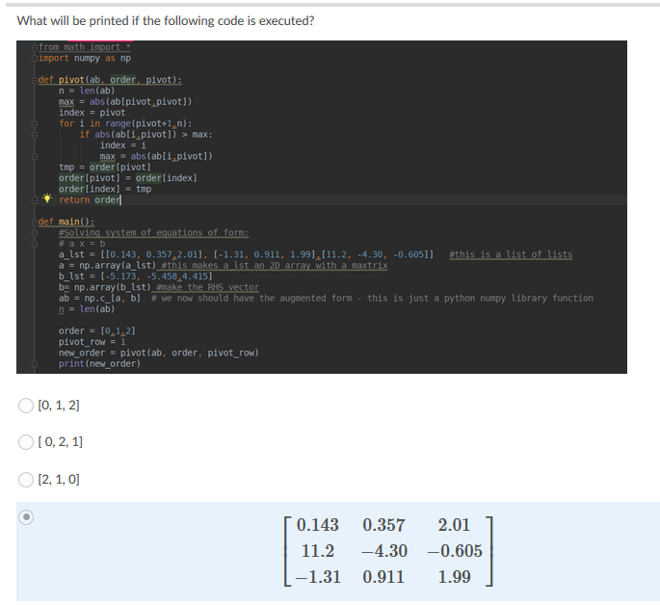Collapse the fold marker beside 'def main'
Screen dimensions: 660x605
coord(35,222)
